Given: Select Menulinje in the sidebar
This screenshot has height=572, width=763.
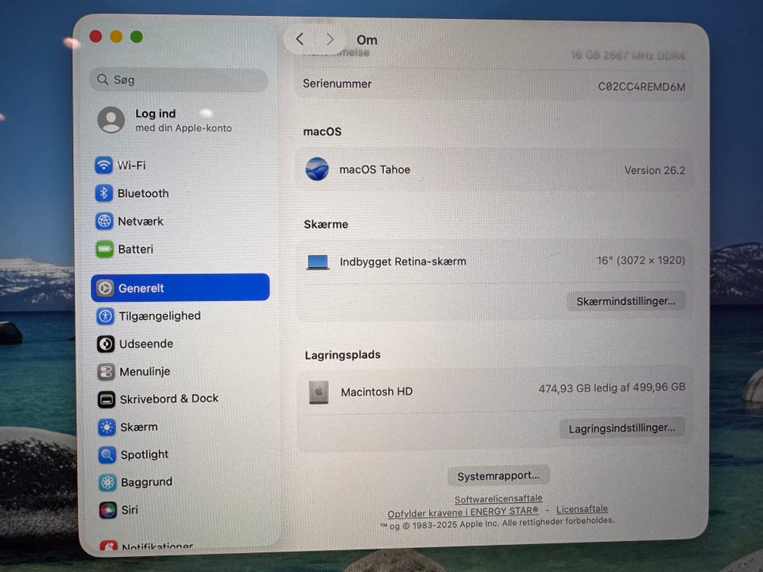Looking at the screenshot, I should click(180, 372).
